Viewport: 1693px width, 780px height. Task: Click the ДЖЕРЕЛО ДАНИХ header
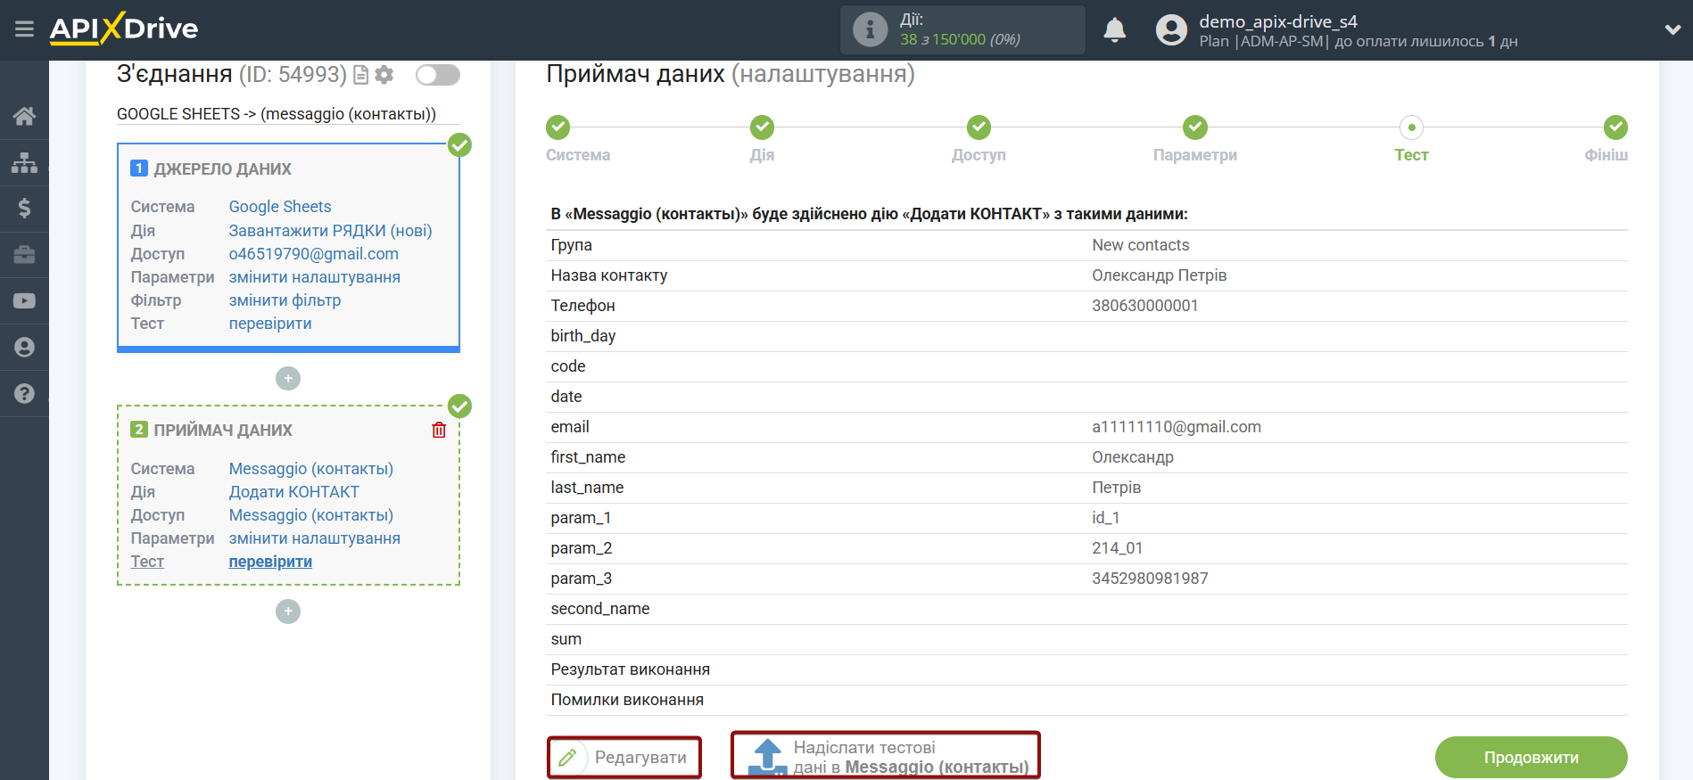pos(223,169)
